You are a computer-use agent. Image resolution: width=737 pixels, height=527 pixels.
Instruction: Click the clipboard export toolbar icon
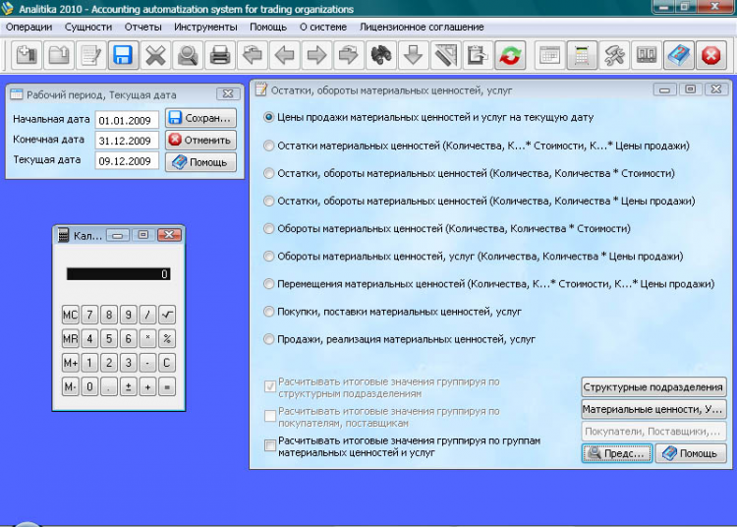tap(477, 55)
